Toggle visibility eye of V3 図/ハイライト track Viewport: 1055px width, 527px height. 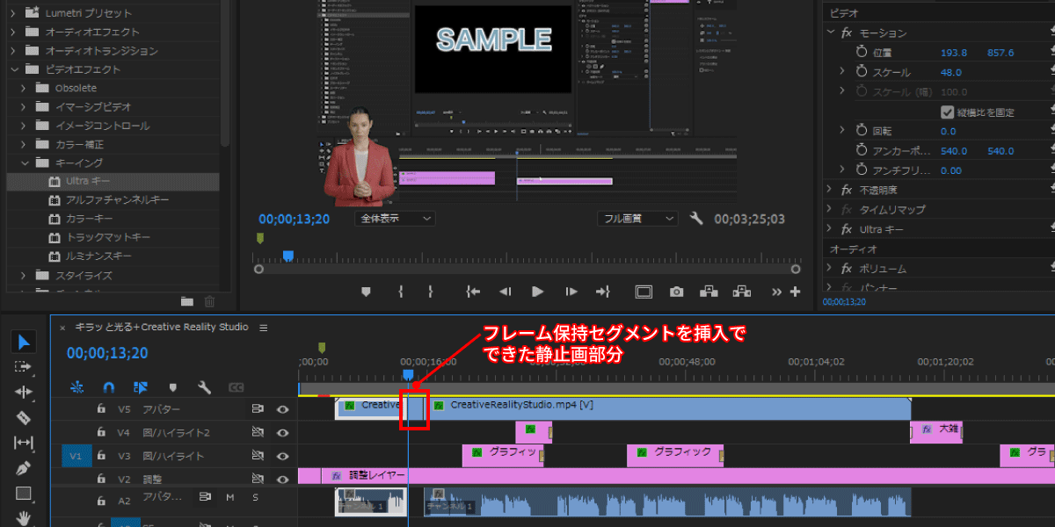(283, 457)
